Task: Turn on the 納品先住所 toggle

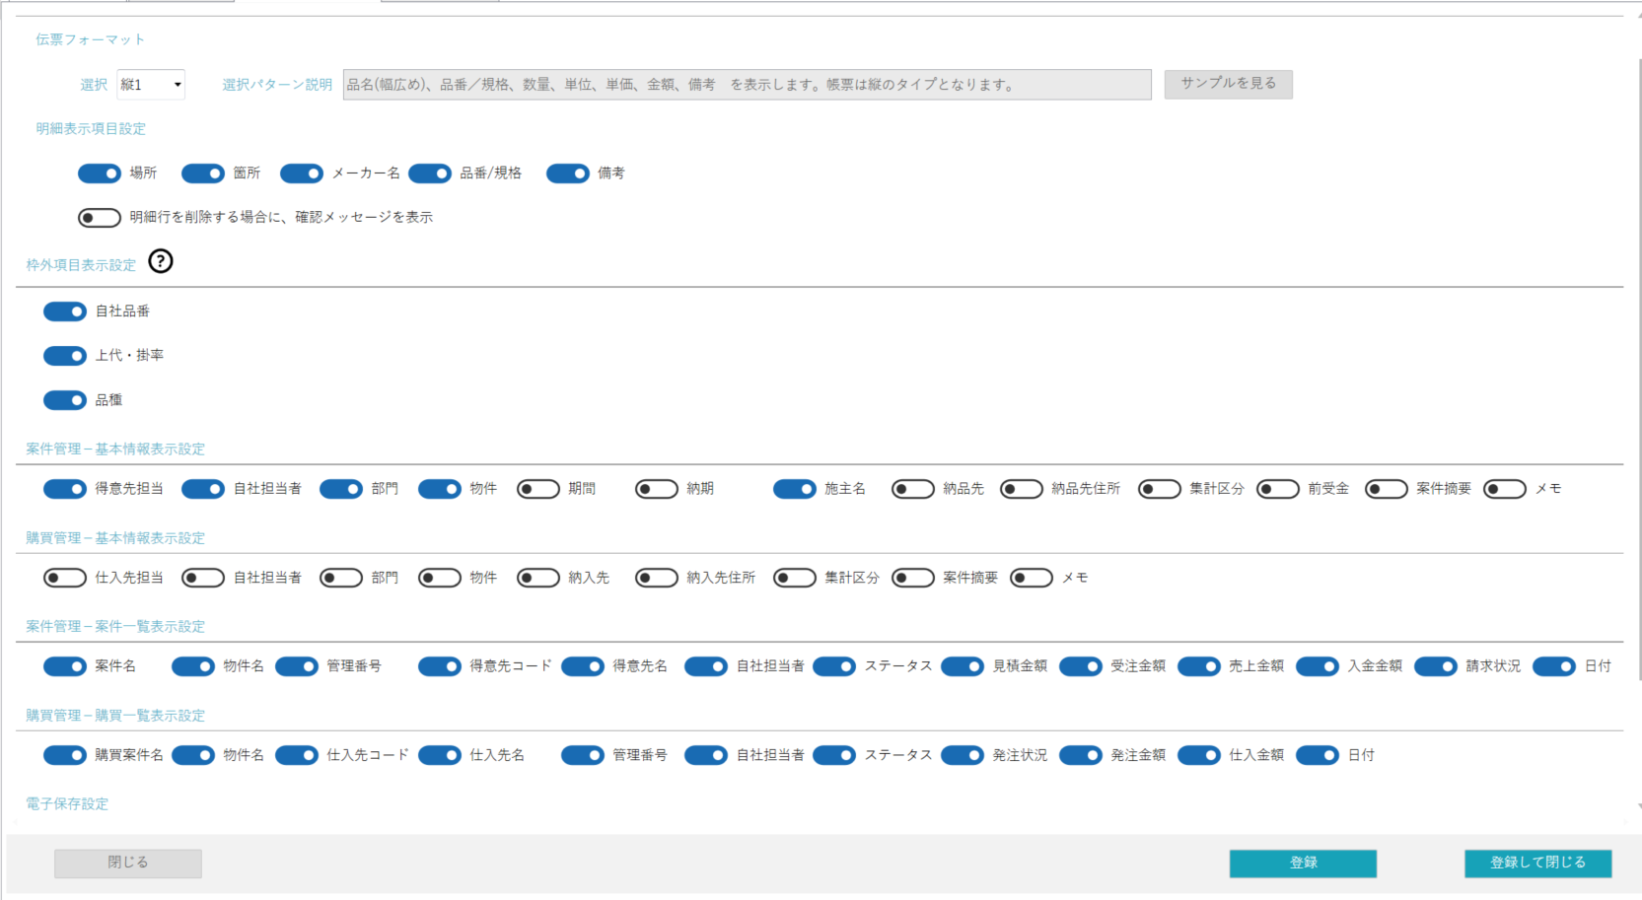Action: [1022, 489]
